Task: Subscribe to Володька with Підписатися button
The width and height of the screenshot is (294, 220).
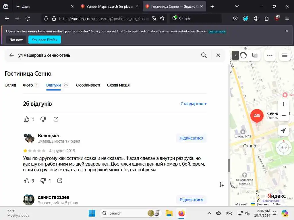Action: (192, 138)
